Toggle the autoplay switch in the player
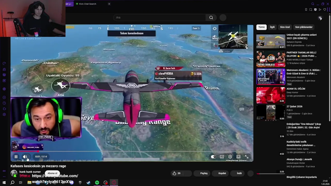The height and width of the screenshot is (186, 331). (214, 157)
